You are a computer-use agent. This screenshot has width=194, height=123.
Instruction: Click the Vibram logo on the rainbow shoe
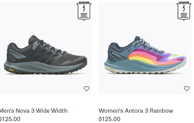tap(112, 70)
